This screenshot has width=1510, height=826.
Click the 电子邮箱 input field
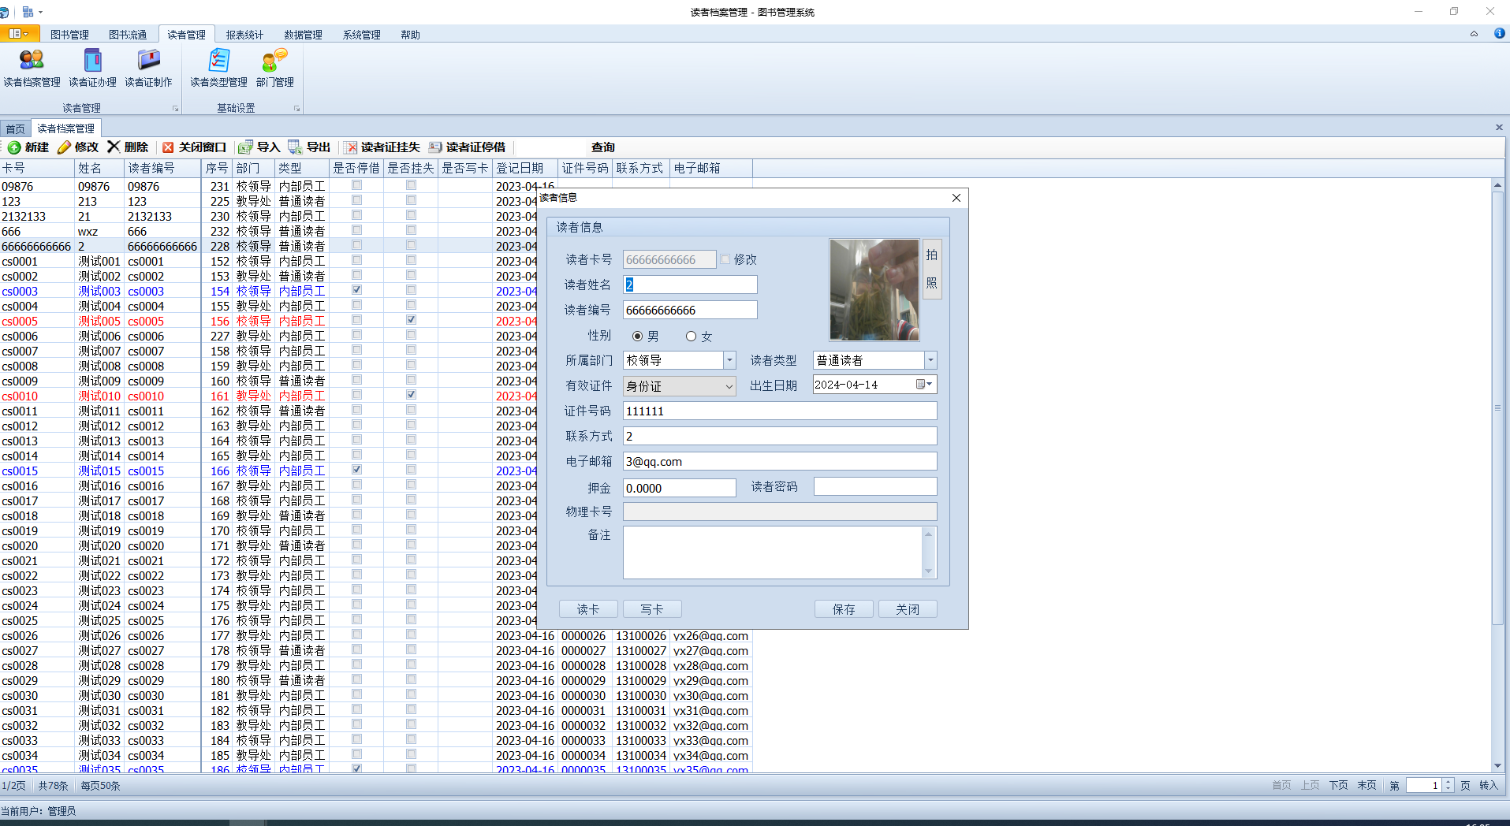[779, 462]
